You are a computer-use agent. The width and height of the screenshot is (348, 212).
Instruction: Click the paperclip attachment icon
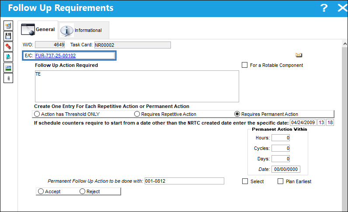point(8,78)
